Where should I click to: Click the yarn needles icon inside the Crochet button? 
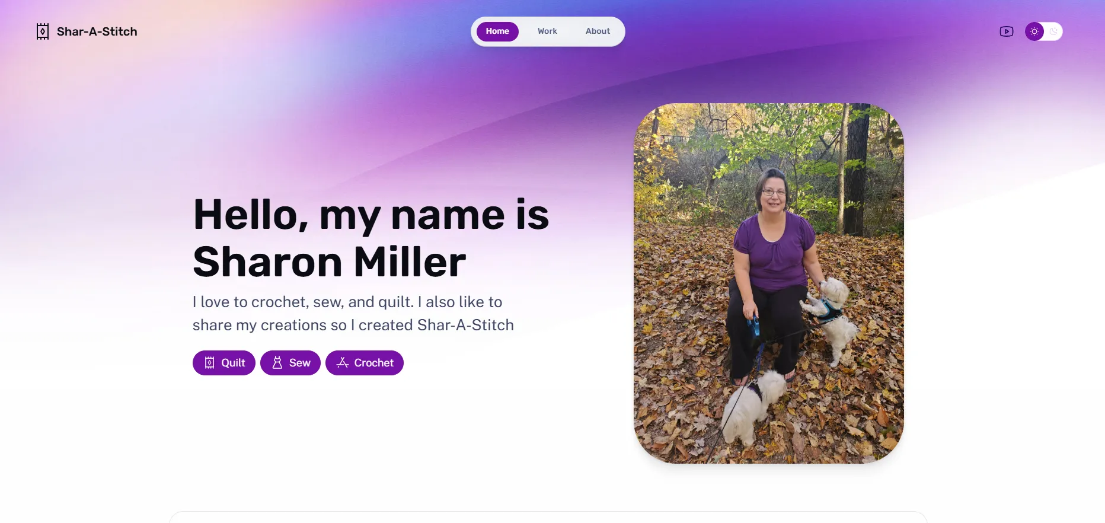pyautogui.click(x=343, y=363)
